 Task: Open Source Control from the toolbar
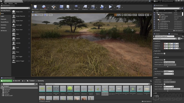pyautogui.click(x=43, y=7)
